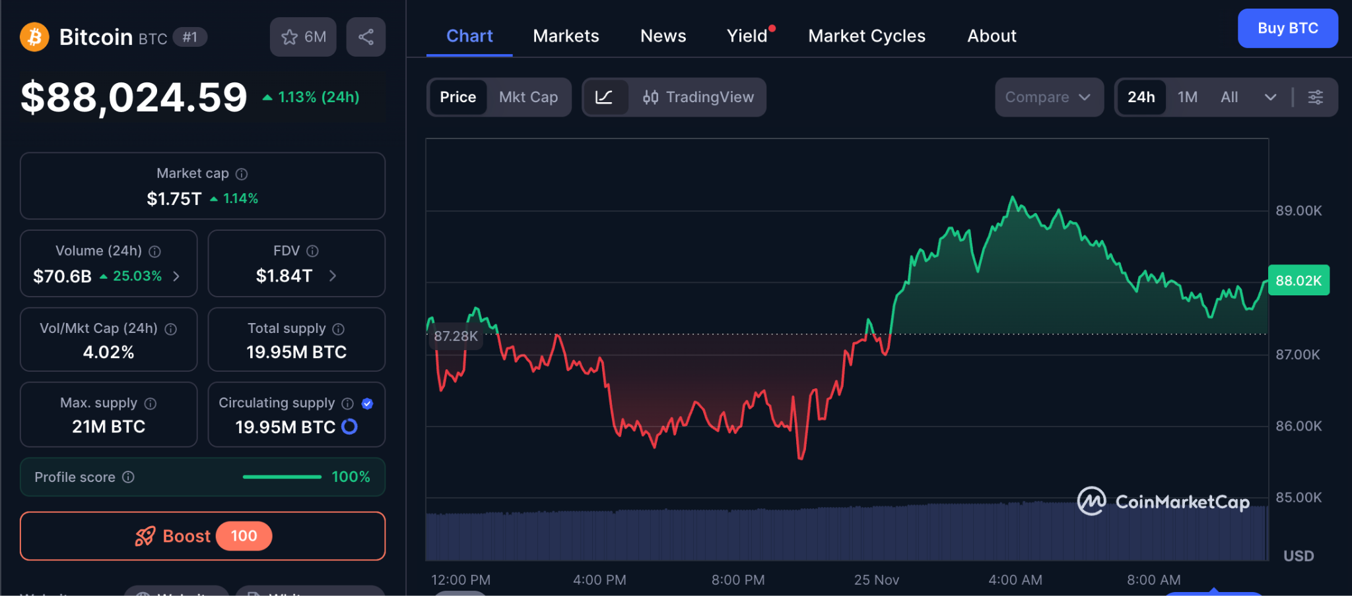Open the Compare dropdown

[x=1048, y=98]
